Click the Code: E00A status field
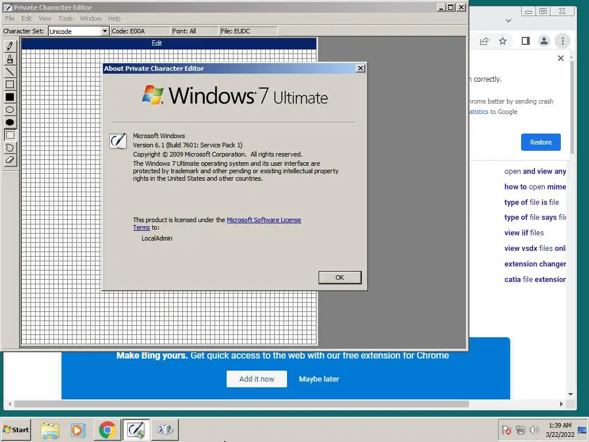The image size is (589, 442). click(x=140, y=31)
